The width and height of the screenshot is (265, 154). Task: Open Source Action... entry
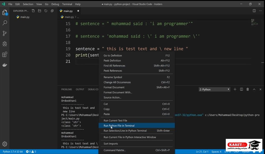tap(136, 97)
